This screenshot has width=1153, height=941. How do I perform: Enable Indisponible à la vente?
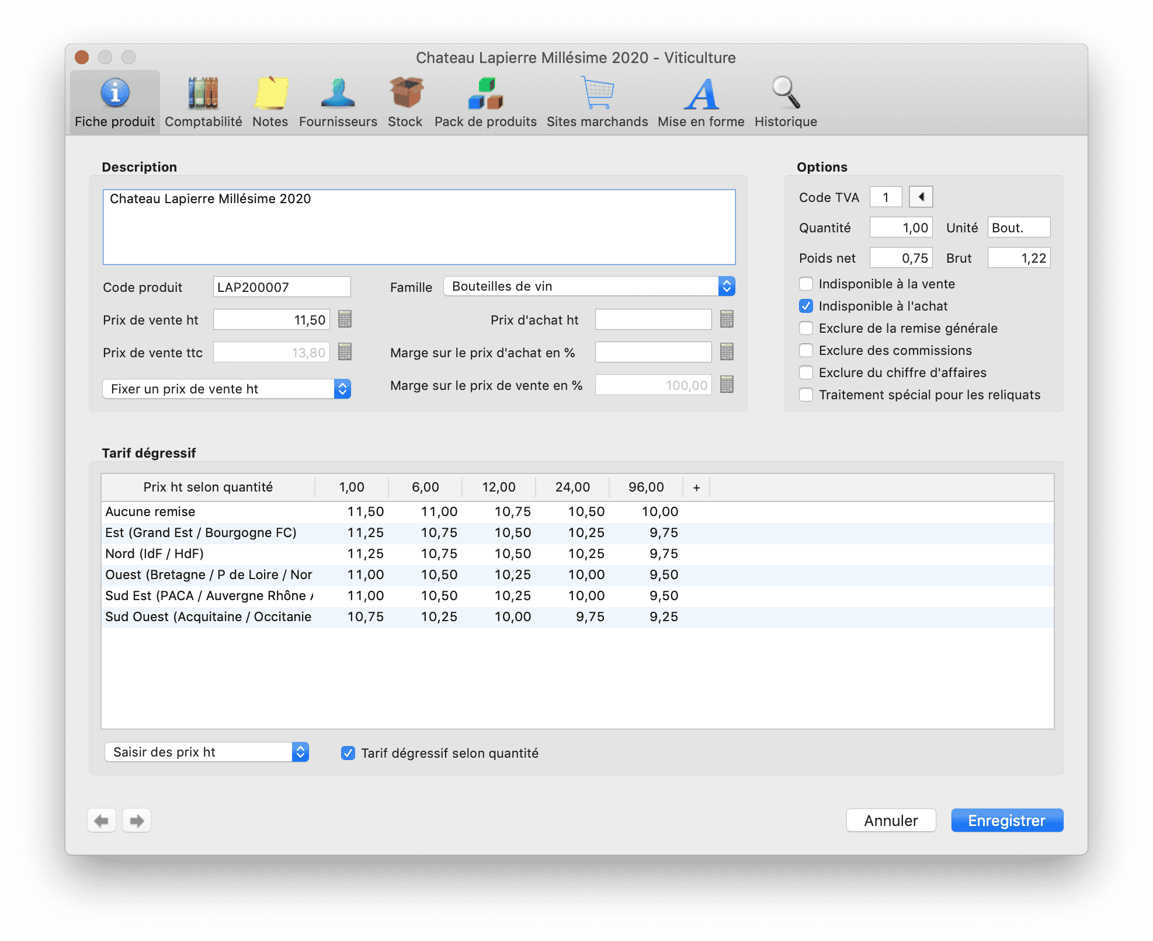click(x=806, y=284)
